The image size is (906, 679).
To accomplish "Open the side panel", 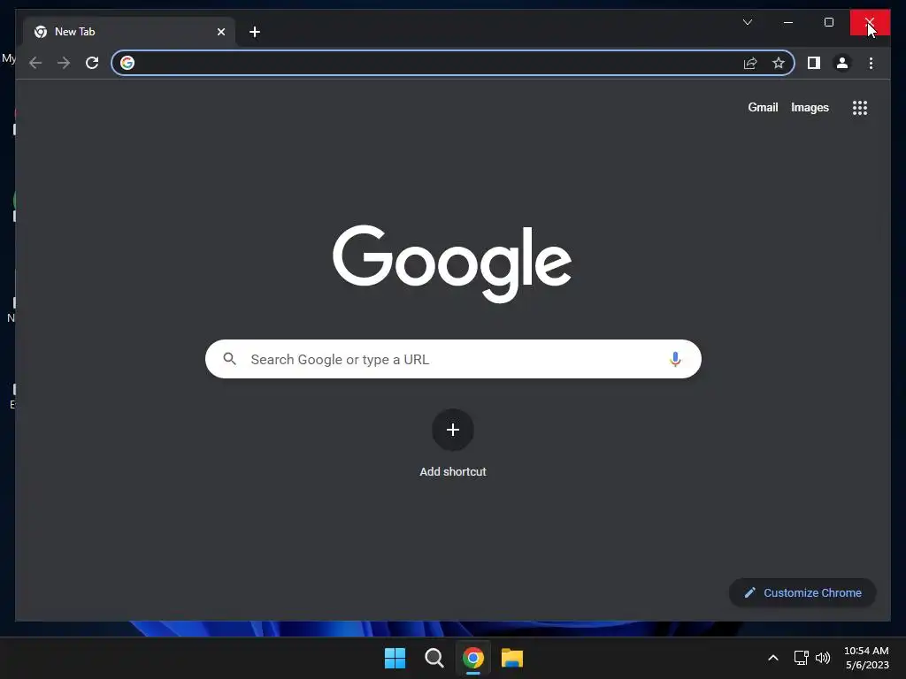I will point(814,63).
